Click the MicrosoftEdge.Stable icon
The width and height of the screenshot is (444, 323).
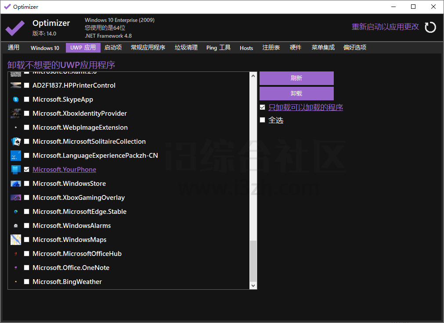(x=16, y=212)
